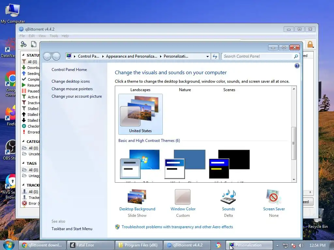The width and height of the screenshot is (334, 250).
Task: Click the Forward navigation button in Control Panel
Action: (x=56, y=56)
